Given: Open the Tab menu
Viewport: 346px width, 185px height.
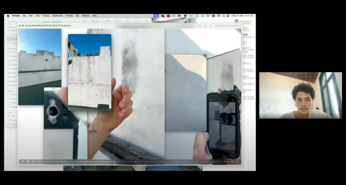Looking at the screenshot, I should point(77,16).
